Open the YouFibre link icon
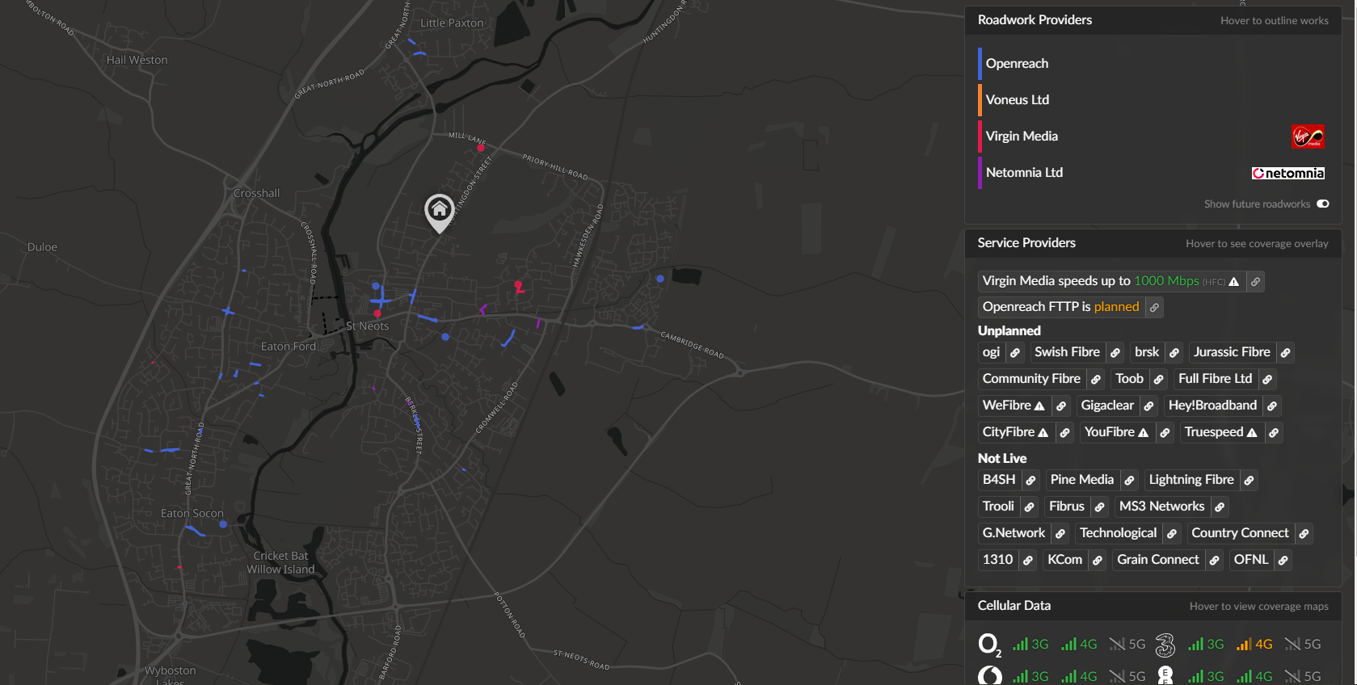The image size is (1357, 685). click(x=1165, y=433)
